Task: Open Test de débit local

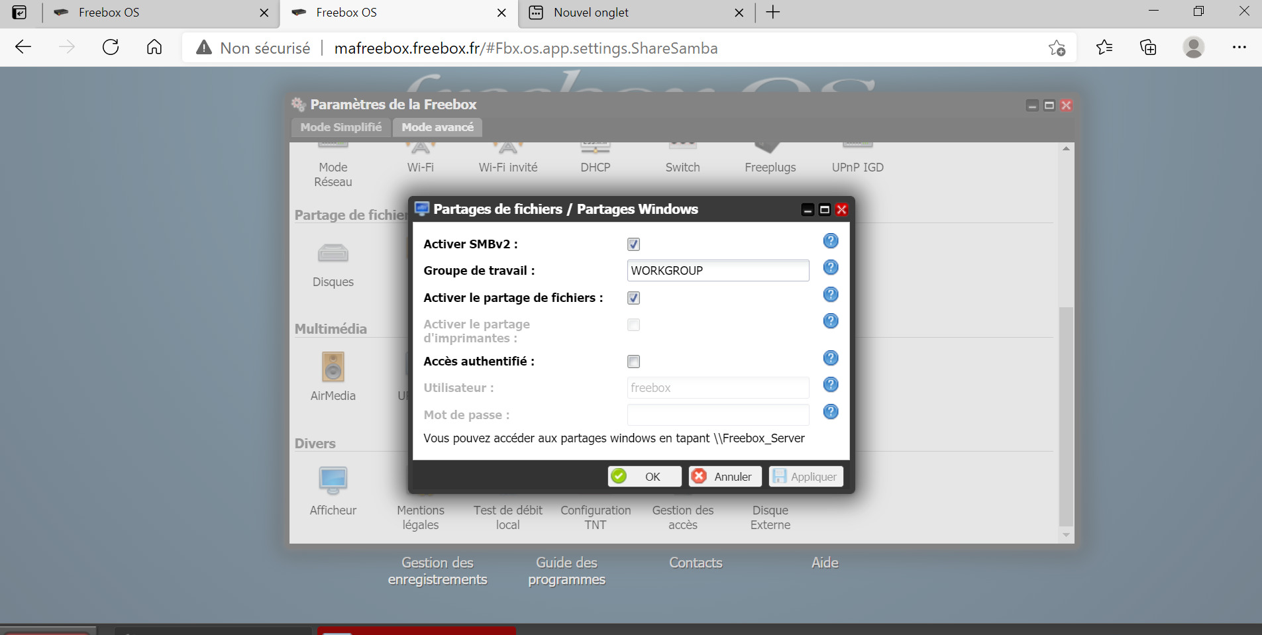Action: (x=508, y=517)
